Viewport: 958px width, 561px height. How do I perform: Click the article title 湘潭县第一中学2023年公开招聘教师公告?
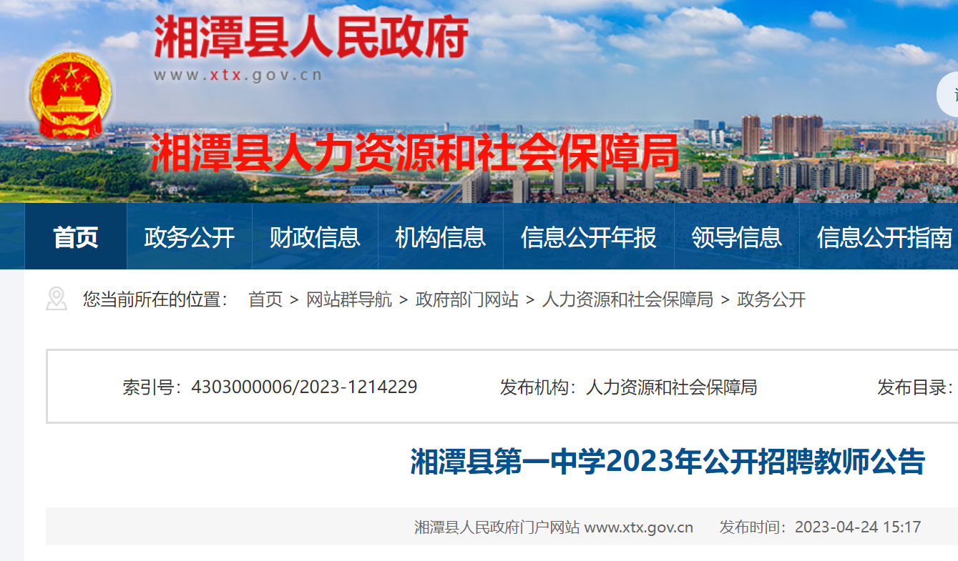[668, 462]
